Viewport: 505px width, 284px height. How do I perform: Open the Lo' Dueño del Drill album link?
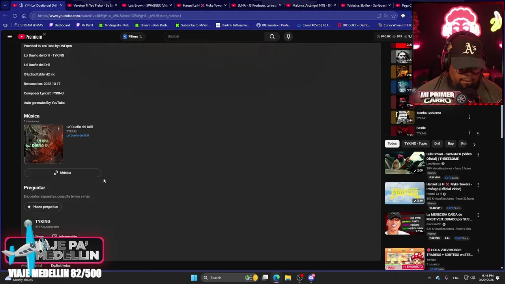click(78, 136)
